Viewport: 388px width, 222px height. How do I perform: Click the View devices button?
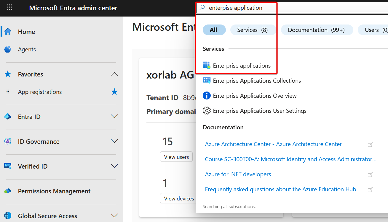pyautogui.click(x=177, y=198)
